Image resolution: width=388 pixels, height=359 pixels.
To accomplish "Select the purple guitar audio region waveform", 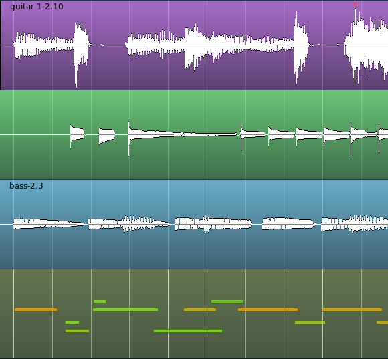I will click(x=194, y=45).
